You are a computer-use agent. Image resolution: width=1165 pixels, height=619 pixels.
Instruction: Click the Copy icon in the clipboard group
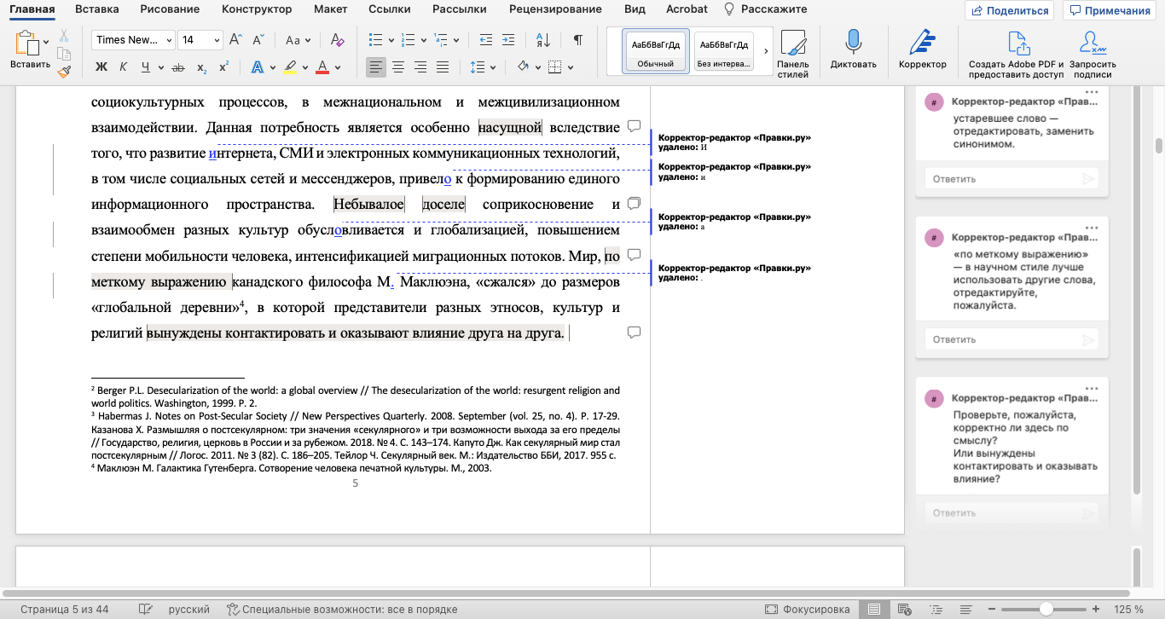click(63, 54)
